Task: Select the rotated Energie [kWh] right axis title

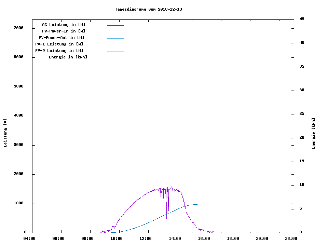Action: click(x=314, y=133)
